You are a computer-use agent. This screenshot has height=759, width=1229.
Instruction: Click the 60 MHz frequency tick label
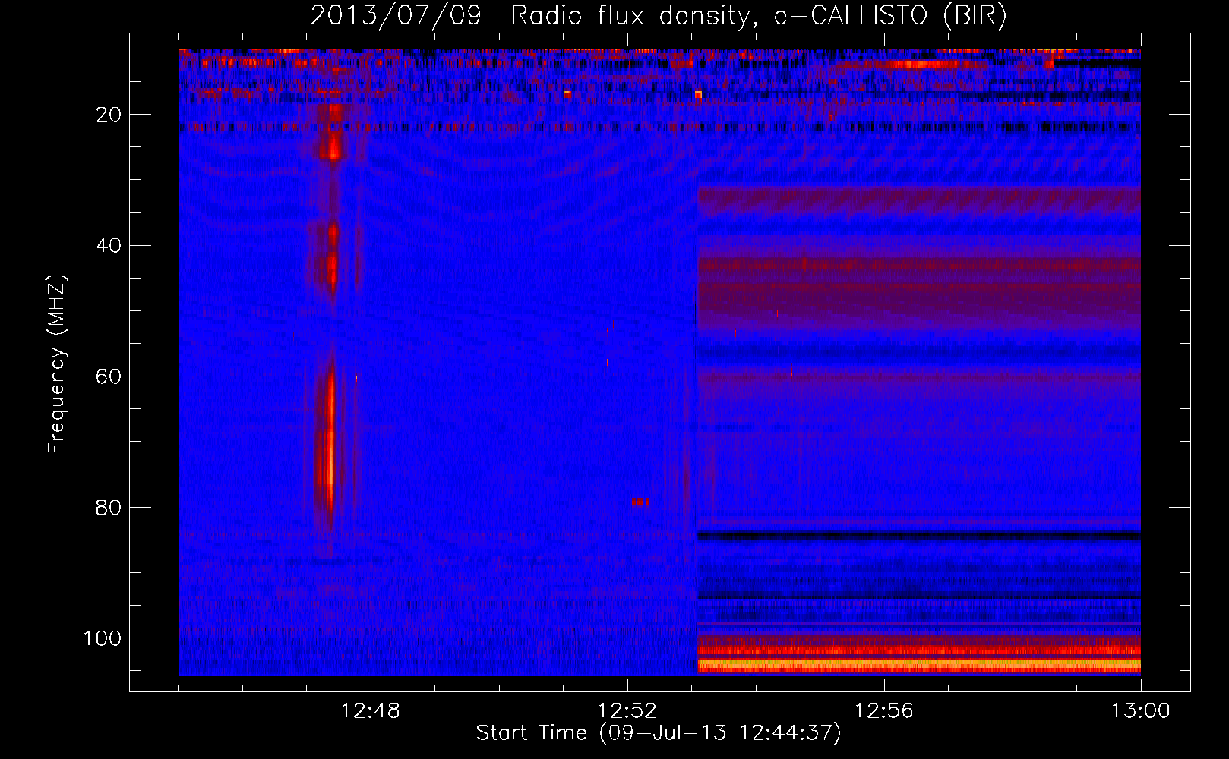tap(109, 376)
